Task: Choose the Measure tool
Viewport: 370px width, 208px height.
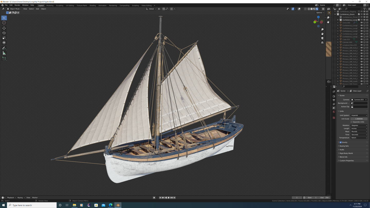Action: (x=4, y=53)
